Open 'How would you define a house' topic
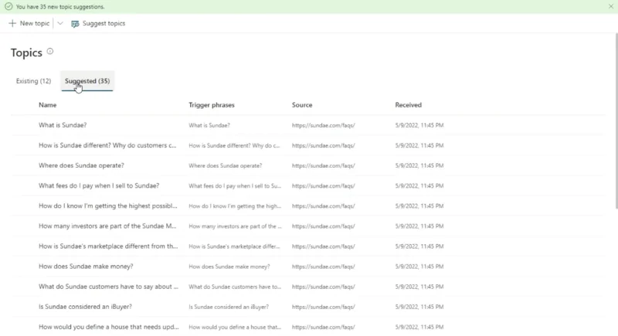The width and height of the screenshot is (618, 336). [108, 327]
